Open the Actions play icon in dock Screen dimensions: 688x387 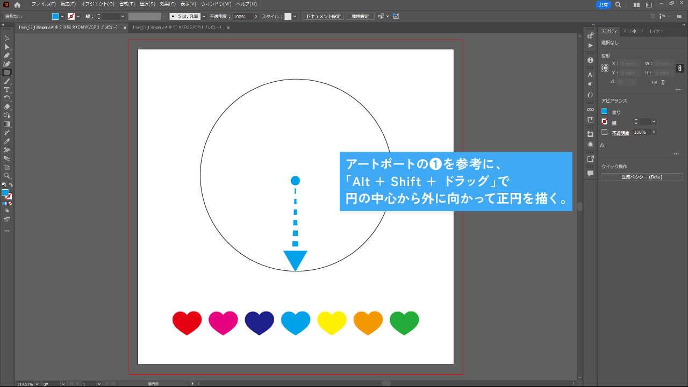pos(590,46)
